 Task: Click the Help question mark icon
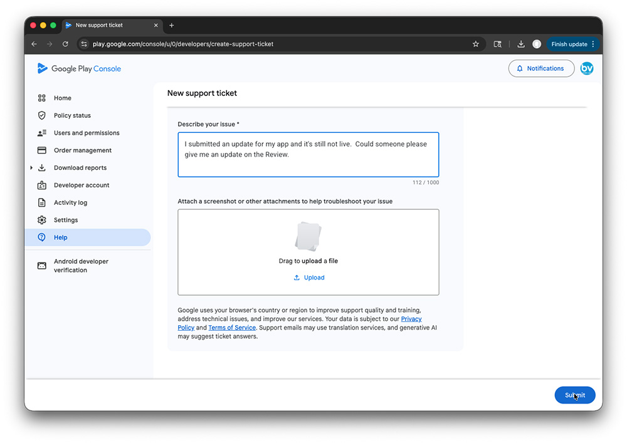[41, 237]
